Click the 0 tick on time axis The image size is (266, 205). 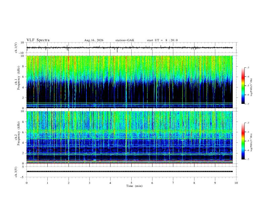click(27, 183)
